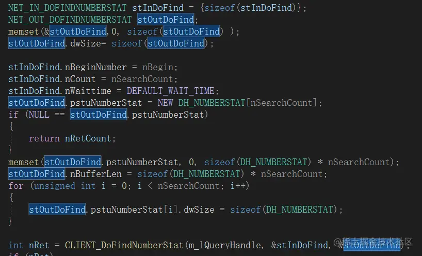Image resolution: width=422 pixels, height=256 pixels.
Task: Click the NET_OUT_DOFINDNUMBERSTAT type name
Action: [x=70, y=20]
